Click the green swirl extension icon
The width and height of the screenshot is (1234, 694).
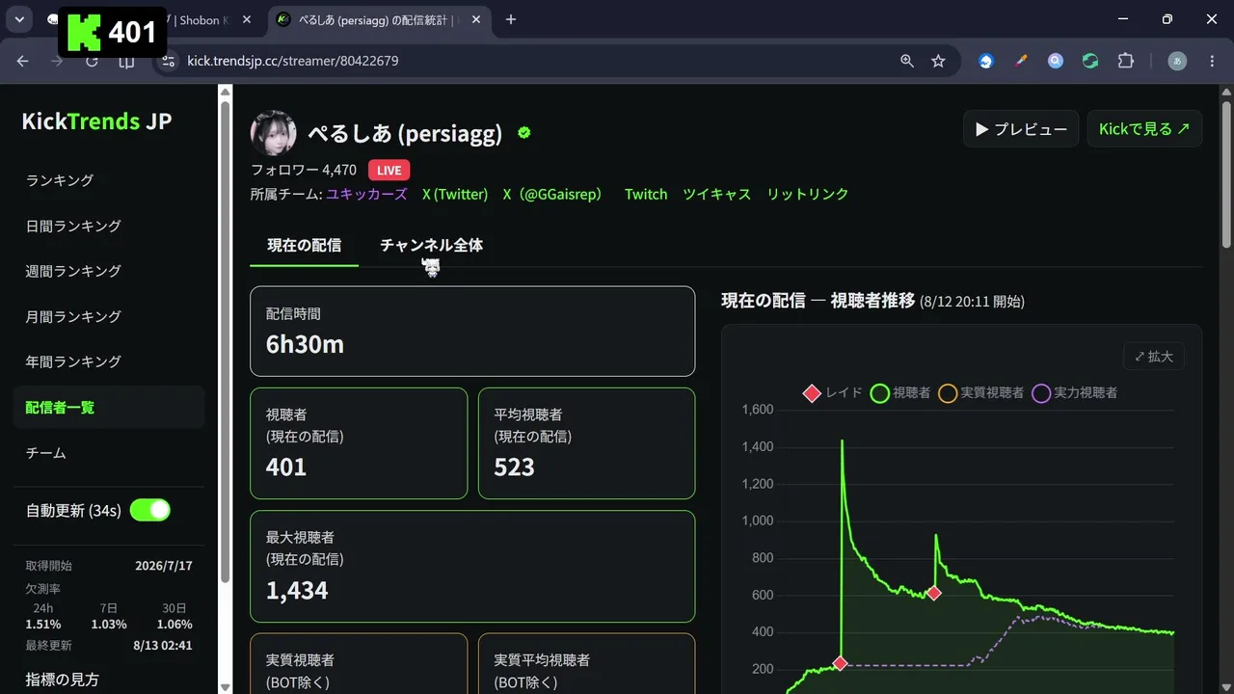[x=1090, y=61]
